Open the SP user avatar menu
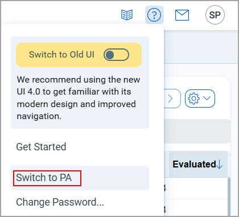The image size is (239, 217). [x=215, y=15]
